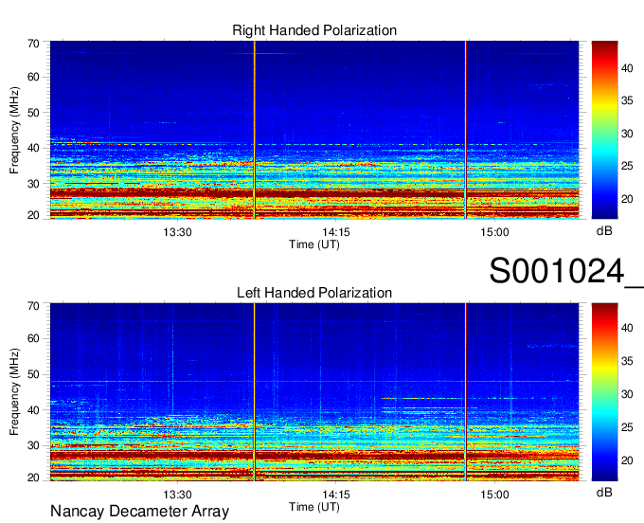Screen dimensions: 644x523
Task: Click the 25 dB label on the upper color bar
Action: [x=627, y=166]
